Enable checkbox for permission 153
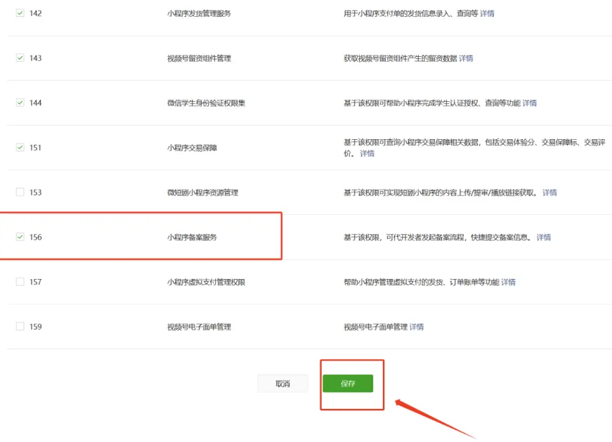The height and width of the screenshot is (442, 612). [20, 192]
